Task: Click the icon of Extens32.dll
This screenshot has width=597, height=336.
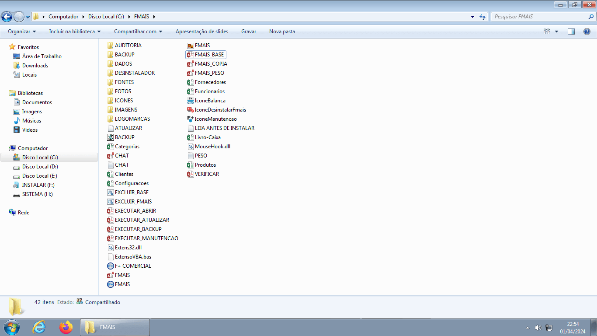Action: 111,248
